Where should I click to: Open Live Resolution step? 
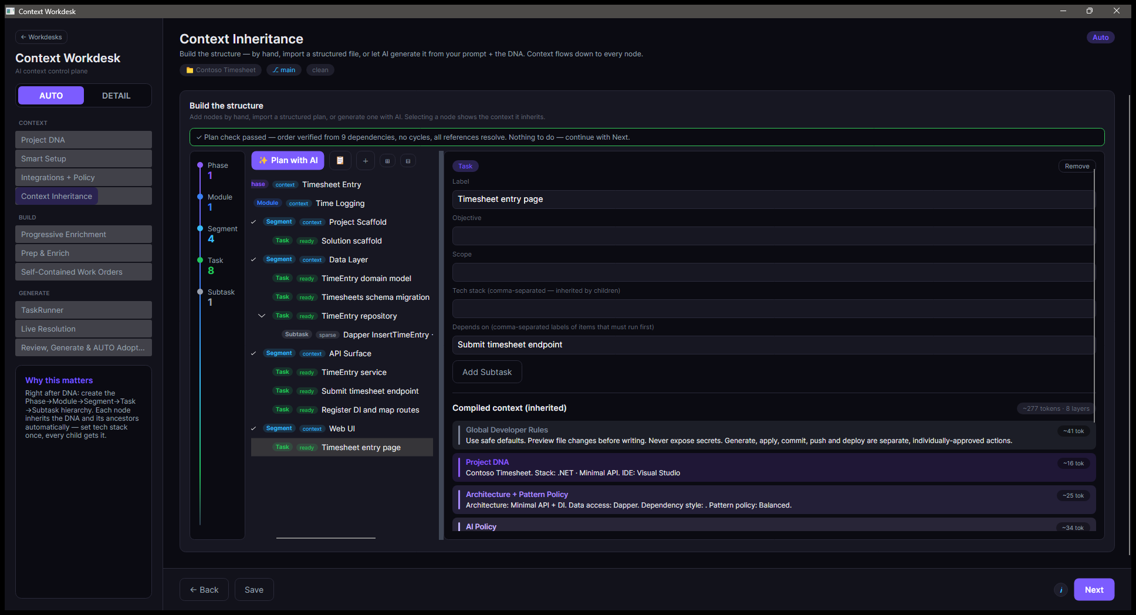tap(83, 329)
